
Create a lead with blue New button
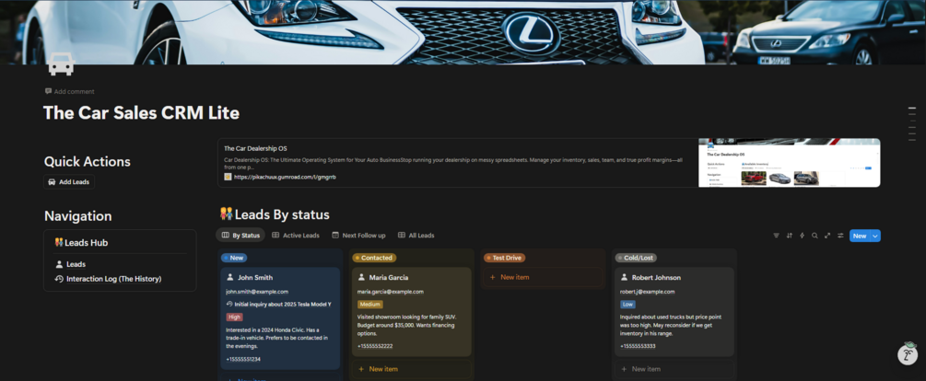click(x=860, y=236)
